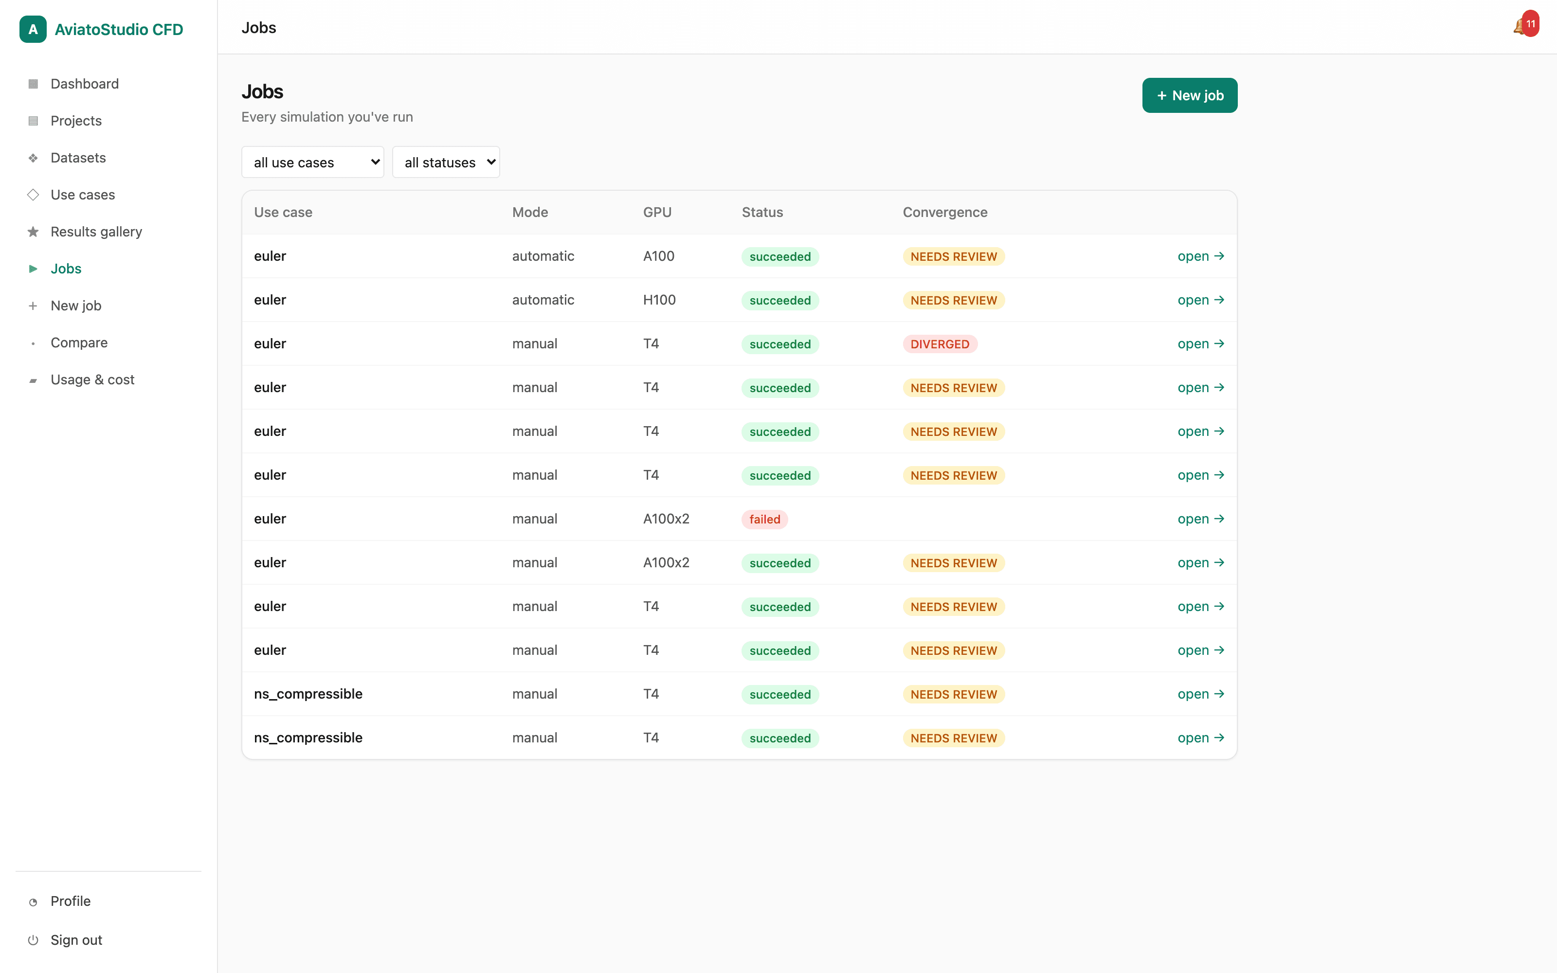This screenshot has height=973, width=1557.
Task: Click the Profile icon
Action: point(33,901)
